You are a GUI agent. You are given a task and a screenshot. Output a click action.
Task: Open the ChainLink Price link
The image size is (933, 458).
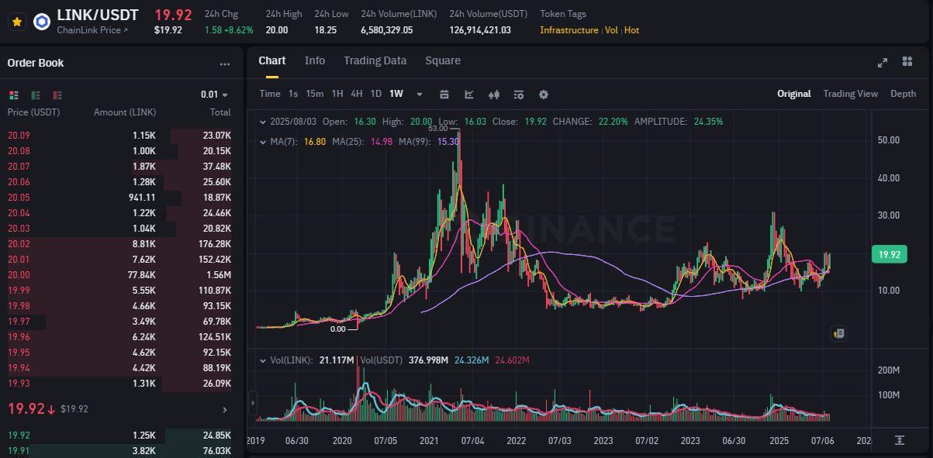point(92,29)
